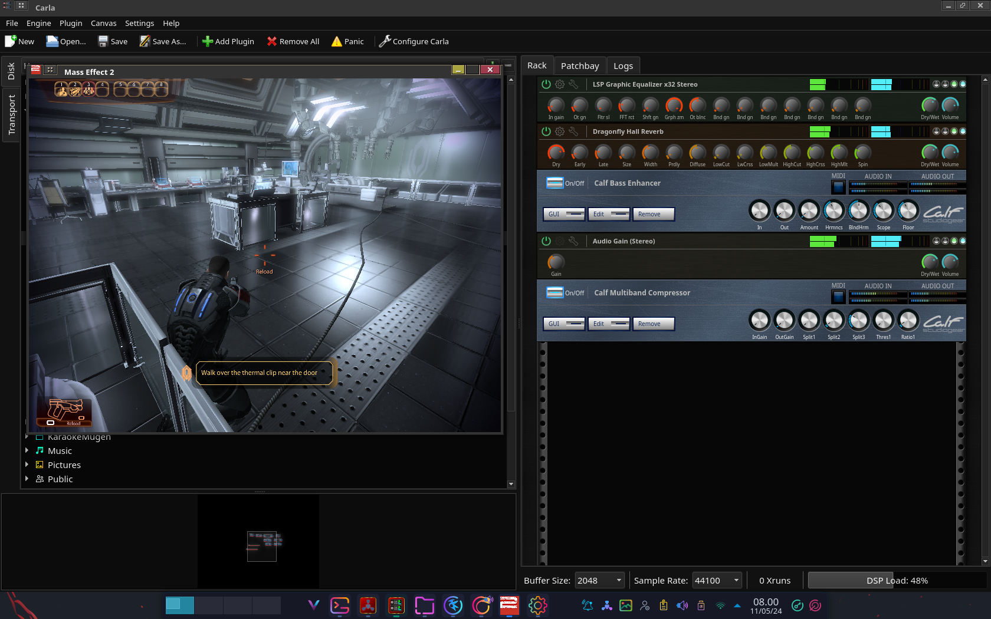Toggle Calf Multiband Compressor On/Off switch

click(x=554, y=292)
